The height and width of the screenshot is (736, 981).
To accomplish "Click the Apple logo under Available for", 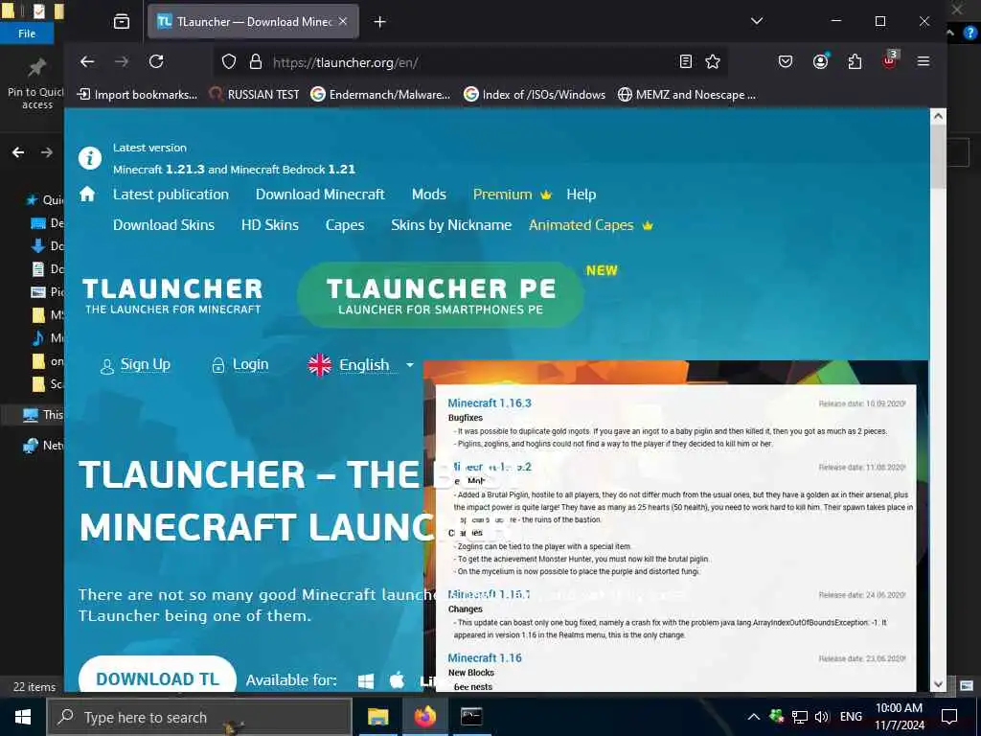I will click(398, 680).
